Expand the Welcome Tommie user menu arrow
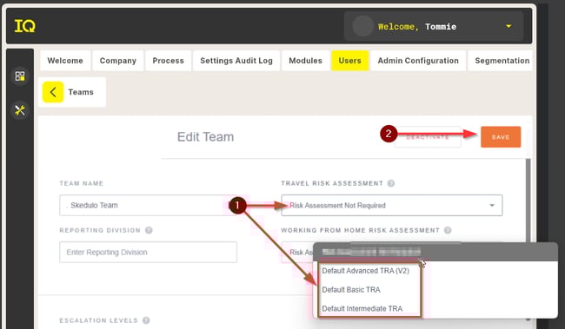Image resolution: width=565 pixels, height=329 pixels. (508, 26)
